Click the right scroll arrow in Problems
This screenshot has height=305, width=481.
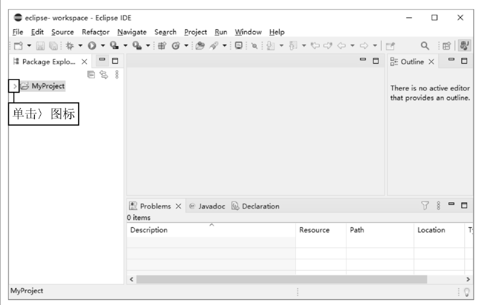[468, 279]
